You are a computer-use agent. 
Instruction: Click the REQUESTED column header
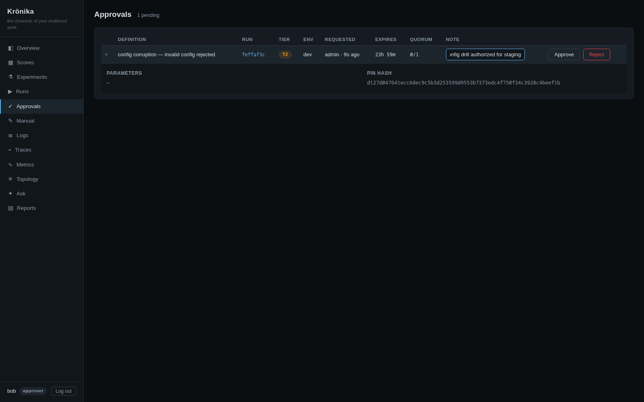click(340, 39)
